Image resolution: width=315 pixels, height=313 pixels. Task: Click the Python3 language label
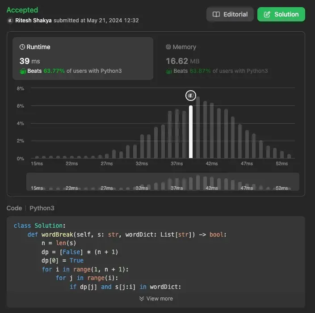[x=42, y=208]
